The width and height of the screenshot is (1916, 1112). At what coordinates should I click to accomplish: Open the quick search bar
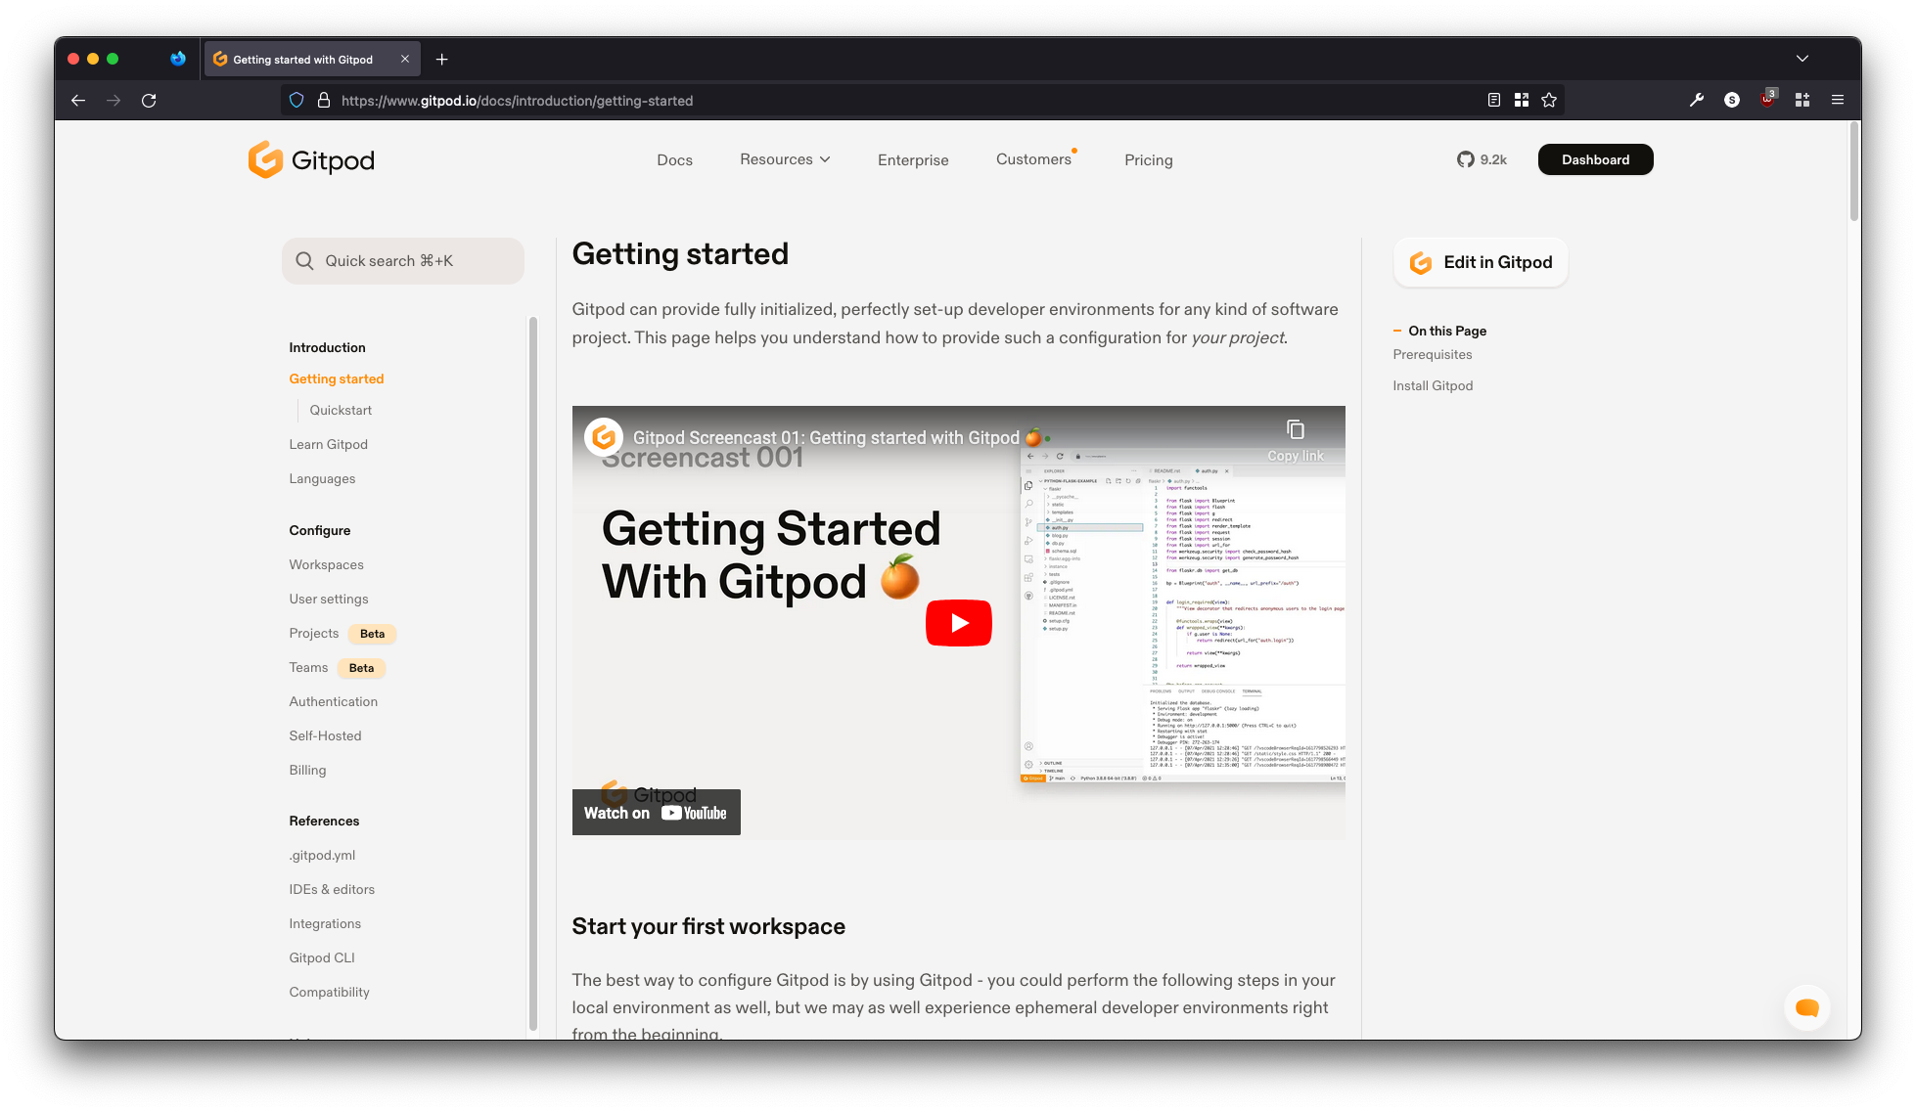click(x=402, y=260)
